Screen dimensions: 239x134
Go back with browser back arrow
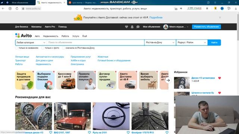point(3,9)
